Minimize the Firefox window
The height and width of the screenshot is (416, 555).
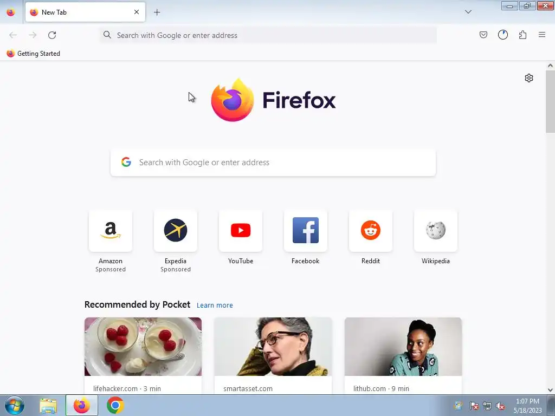pos(509,5)
